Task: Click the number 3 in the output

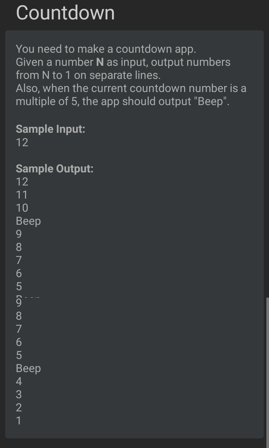Action: 19,395
